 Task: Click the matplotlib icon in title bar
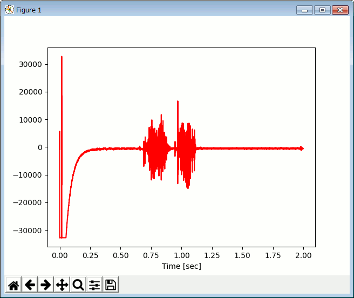(9, 10)
